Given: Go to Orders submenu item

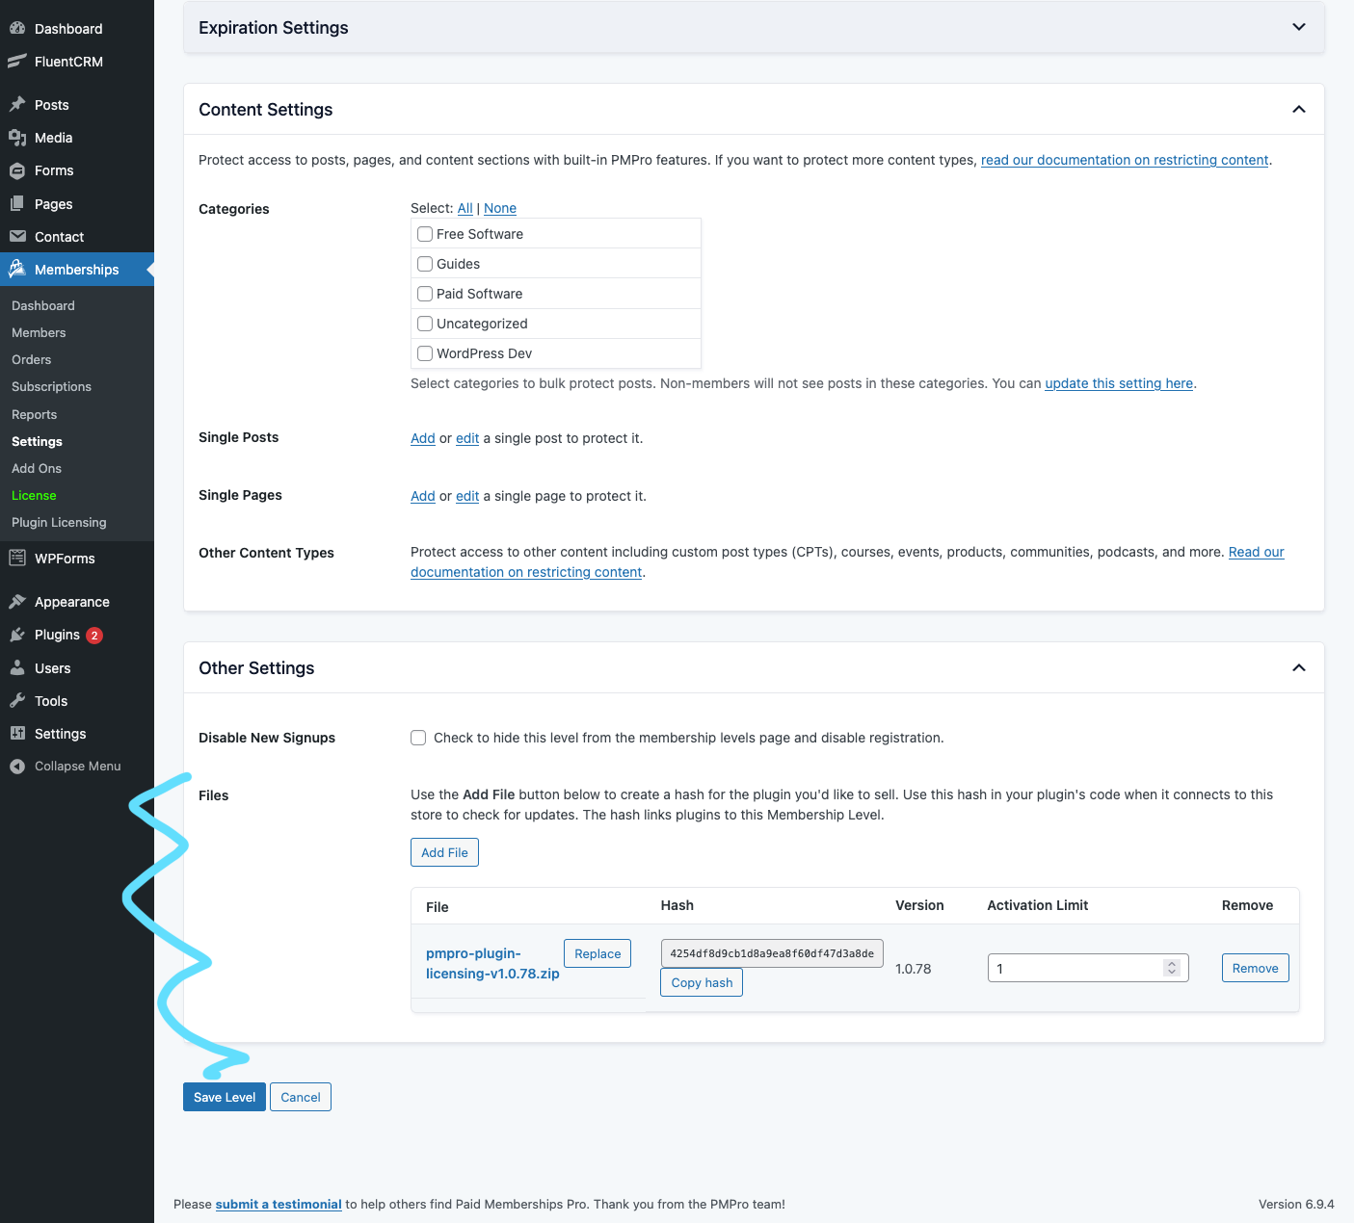Looking at the screenshot, I should [32, 359].
